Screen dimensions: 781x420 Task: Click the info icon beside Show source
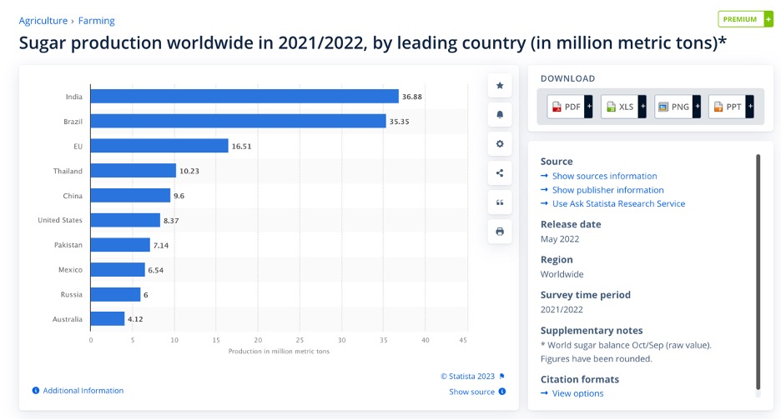click(x=502, y=392)
